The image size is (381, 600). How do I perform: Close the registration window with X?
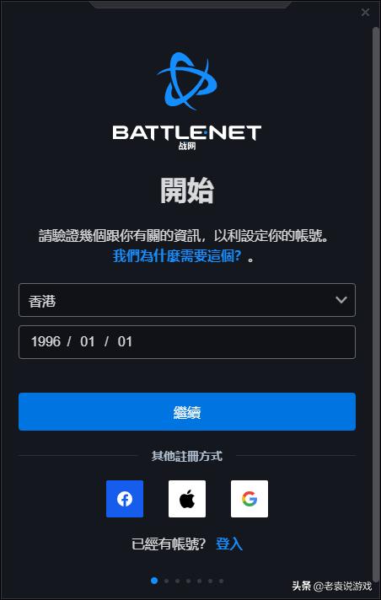pos(365,13)
